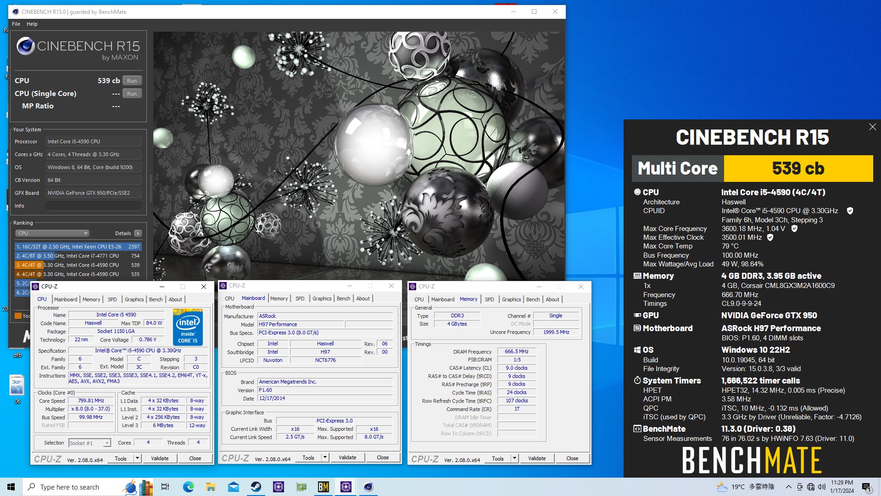
Task: Switch to CPU tab in CPU-Z Memory window
Action: click(x=419, y=299)
